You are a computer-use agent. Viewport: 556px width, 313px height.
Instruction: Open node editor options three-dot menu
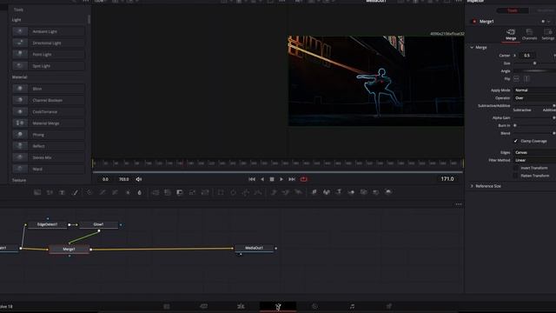(x=459, y=204)
